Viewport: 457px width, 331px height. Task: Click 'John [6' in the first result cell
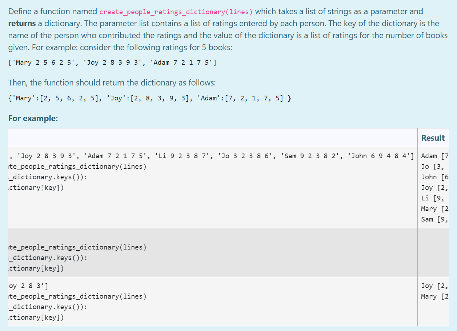click(435, 177)
